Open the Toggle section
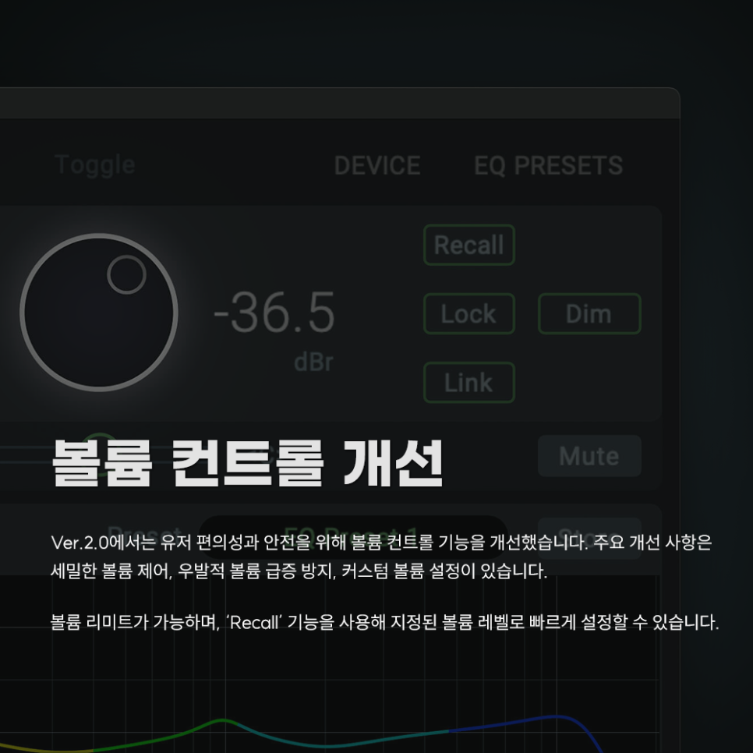The height and width of the screenshot is (753, 753). point(94,166)
